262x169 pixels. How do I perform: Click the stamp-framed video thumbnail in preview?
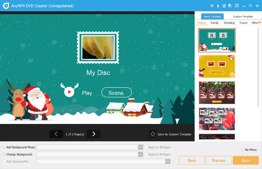(x=98, y=47)
